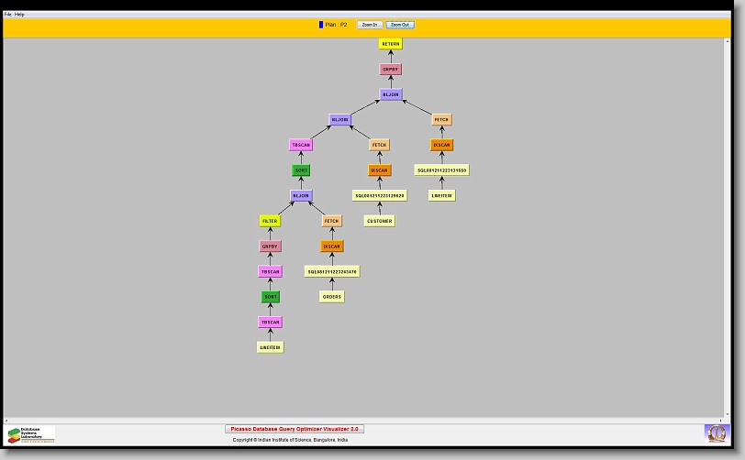Select the LINEITEM node at tree bottom-left

coord(270,347)
